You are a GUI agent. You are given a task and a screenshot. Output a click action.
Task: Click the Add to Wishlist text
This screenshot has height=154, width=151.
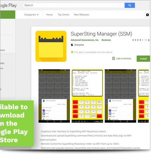point(124,59)
